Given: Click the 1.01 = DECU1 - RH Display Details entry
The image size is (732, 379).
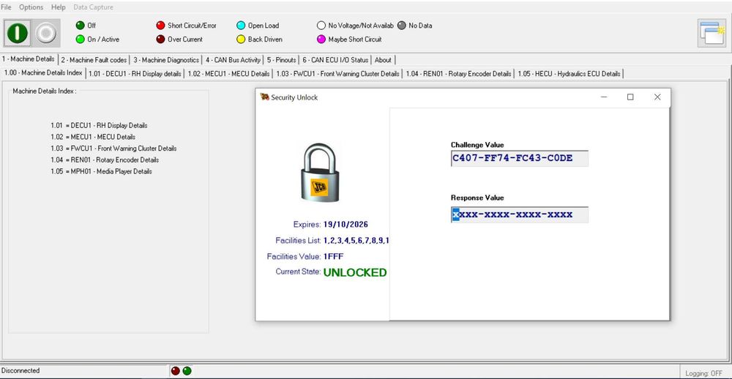Looking at the screenshot, I should click(x=99, y=126).
